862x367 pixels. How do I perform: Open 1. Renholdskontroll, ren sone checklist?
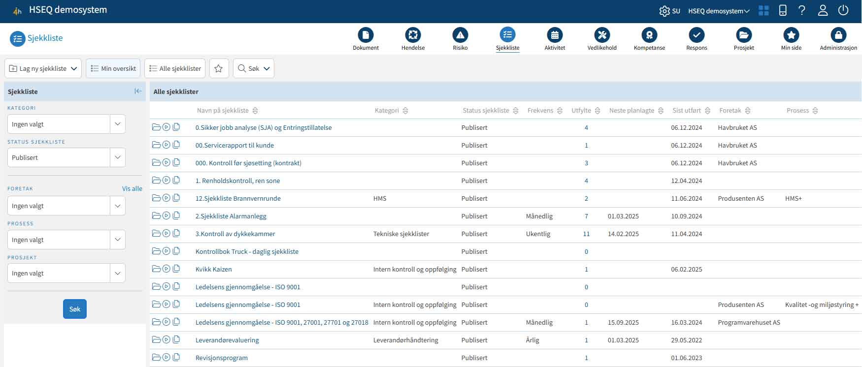[x=237, y=181]
